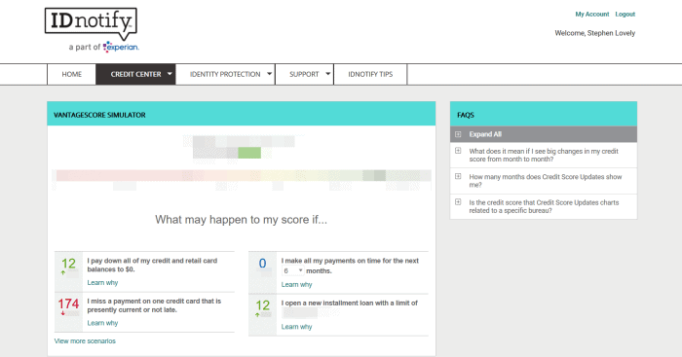
Task: Click 'I open a new installment loan' text
Action: coord(349,303)
